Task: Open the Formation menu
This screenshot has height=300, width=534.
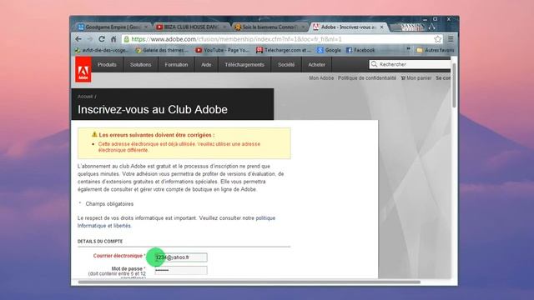Action: (x=176, y=65)
